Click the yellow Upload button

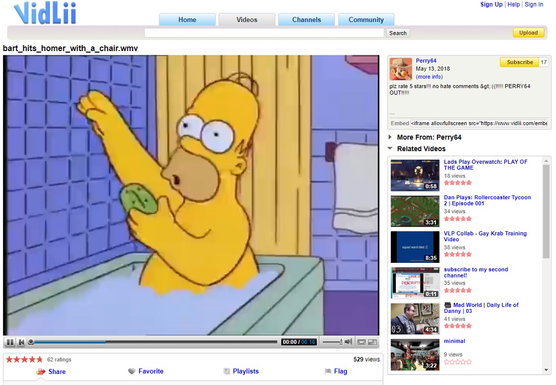coord(528,33)
